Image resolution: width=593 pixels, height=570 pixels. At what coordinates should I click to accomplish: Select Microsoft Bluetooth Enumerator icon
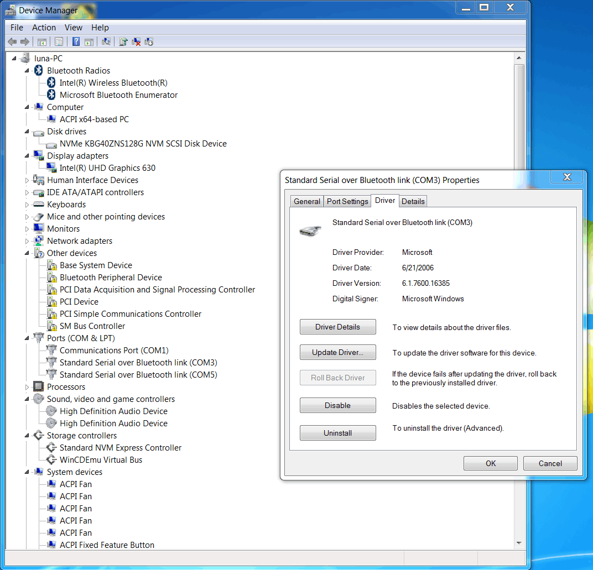[51, 95]
